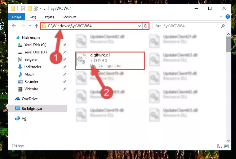Viewport: 236px width, 159px height.
Task: Click the New folder quick access icon
Action: pyautogui.click(x=30, y=8)
